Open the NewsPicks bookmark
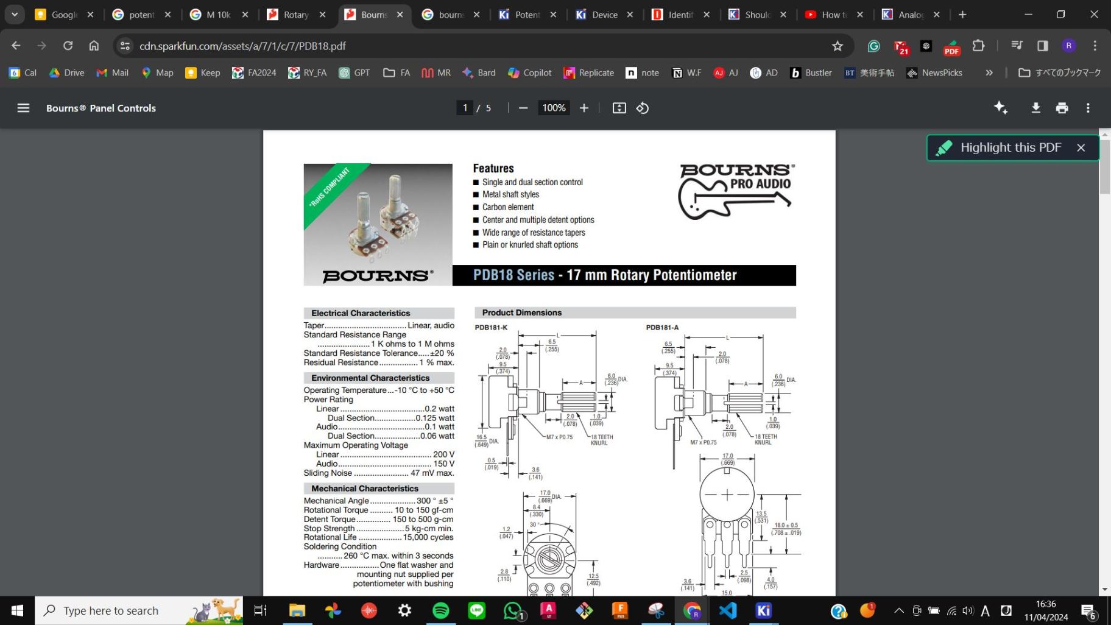This screenshot has height=625, width=1111. [934, 72]
